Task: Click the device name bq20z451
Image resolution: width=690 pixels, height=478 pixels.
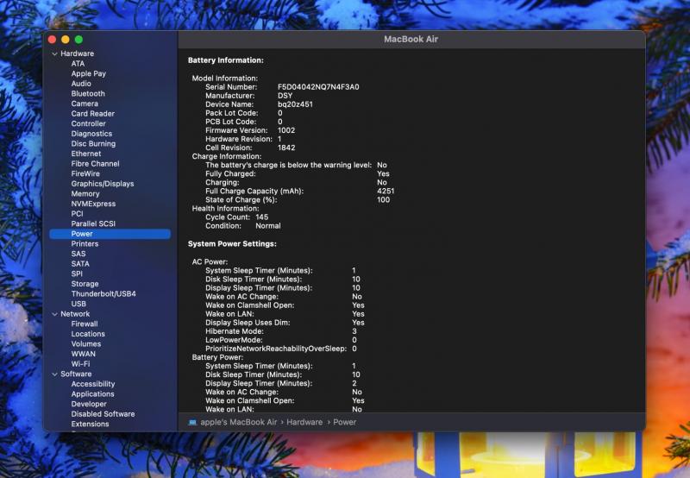Action: pos(295,104)
